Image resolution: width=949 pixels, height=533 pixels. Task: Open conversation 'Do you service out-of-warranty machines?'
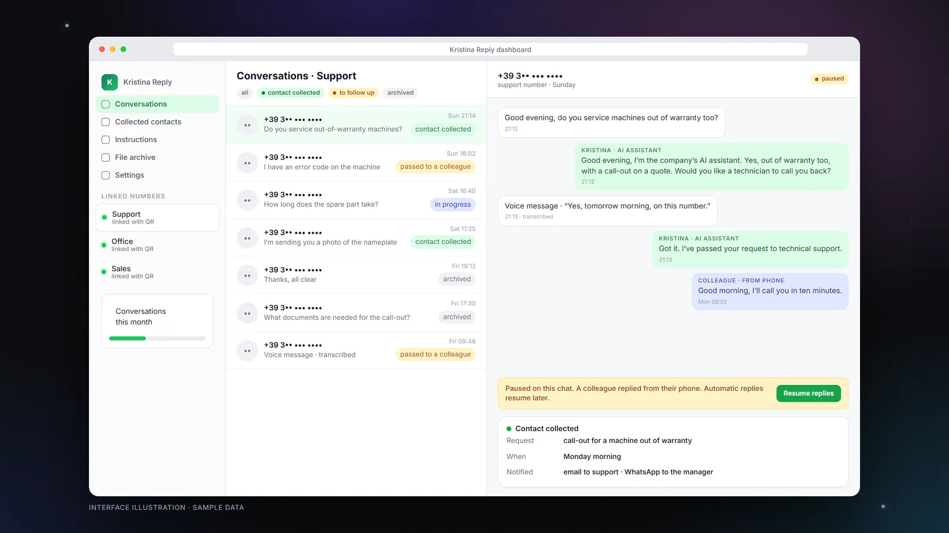[x=356, y=125]
